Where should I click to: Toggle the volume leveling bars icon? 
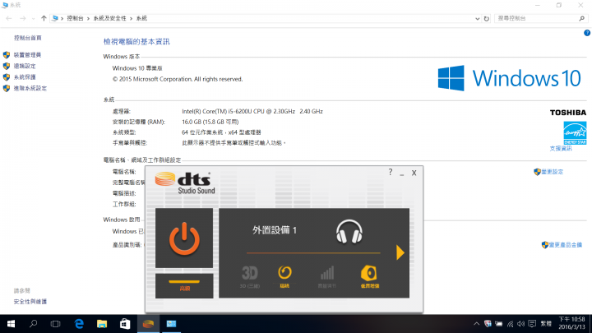tap(327, 277)
